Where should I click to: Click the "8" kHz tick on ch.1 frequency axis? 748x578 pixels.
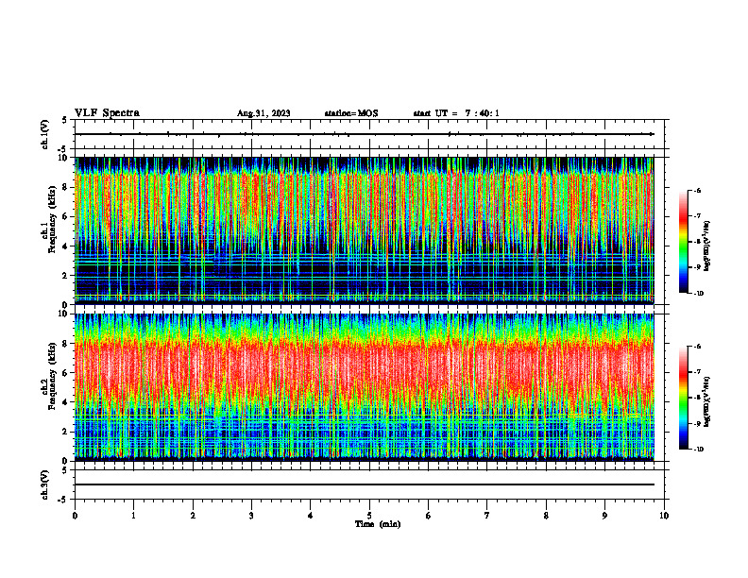coord(66,187)
